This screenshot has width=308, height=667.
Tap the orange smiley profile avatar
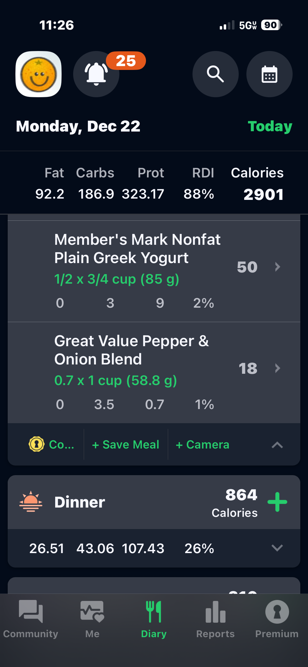pos(38,74)
